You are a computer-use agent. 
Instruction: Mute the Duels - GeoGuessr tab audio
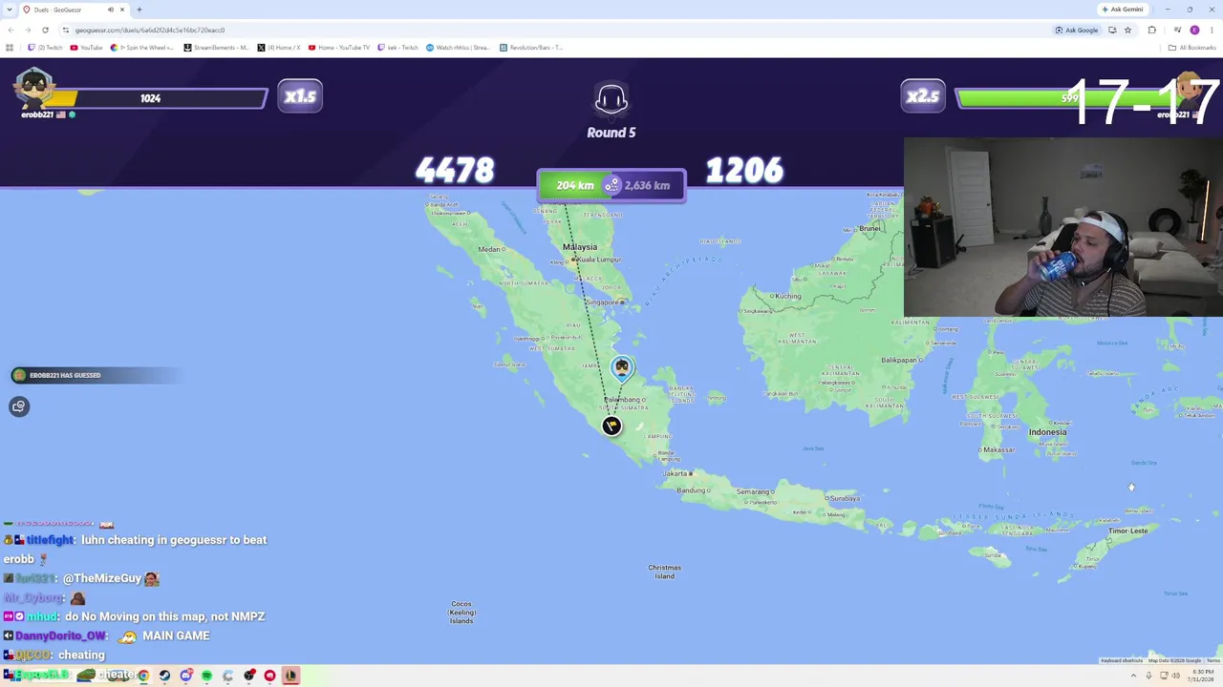pyautogui.click(x=110, y=10)
